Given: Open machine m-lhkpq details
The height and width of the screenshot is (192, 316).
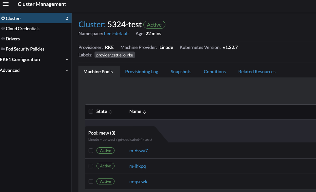Looking at the screenshot, I should [137, 166].
